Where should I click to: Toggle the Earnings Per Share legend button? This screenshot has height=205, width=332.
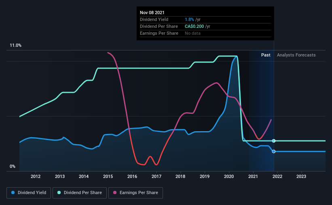tap(135, 193)
